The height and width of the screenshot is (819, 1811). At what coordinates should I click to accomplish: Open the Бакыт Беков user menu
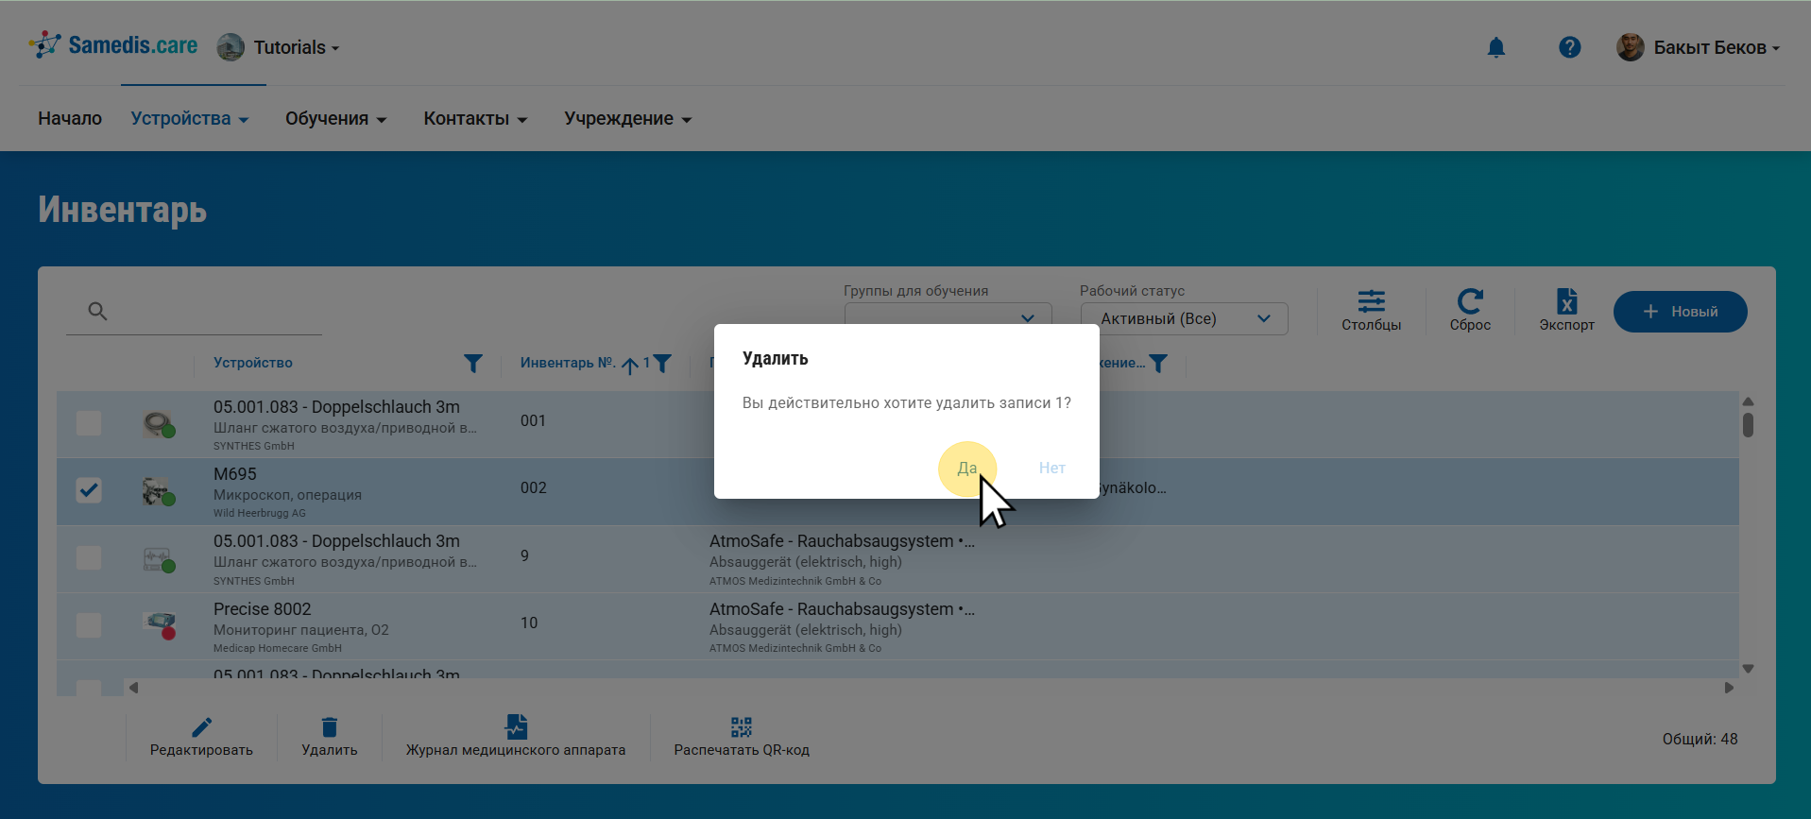1699,47
